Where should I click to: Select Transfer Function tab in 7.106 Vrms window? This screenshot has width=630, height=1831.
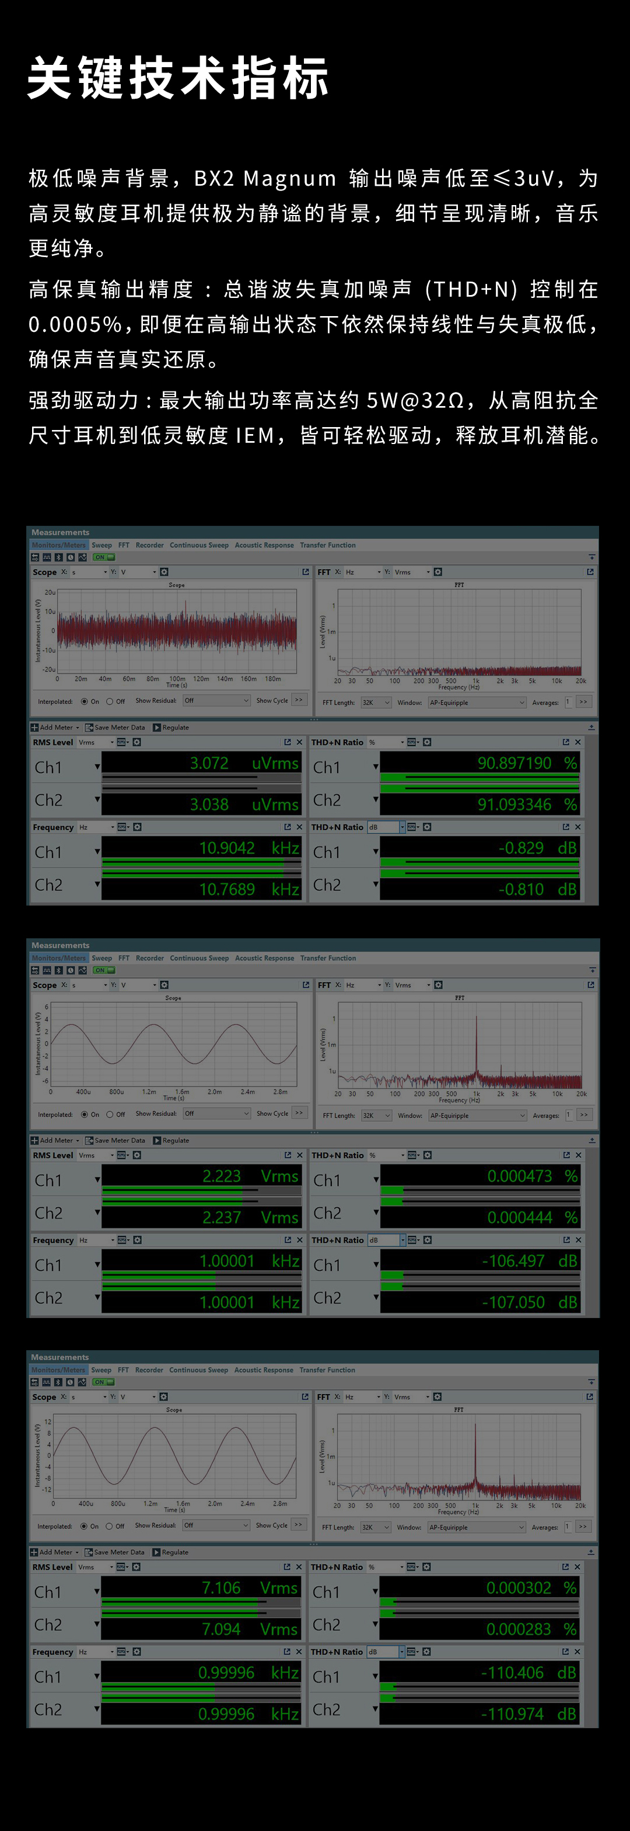(x=327, y=1369)
